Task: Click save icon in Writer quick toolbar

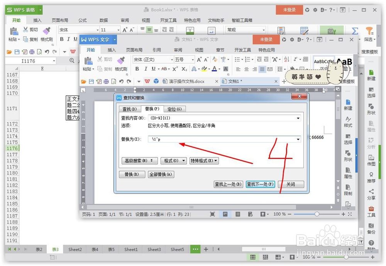Action: click(91, 81)
